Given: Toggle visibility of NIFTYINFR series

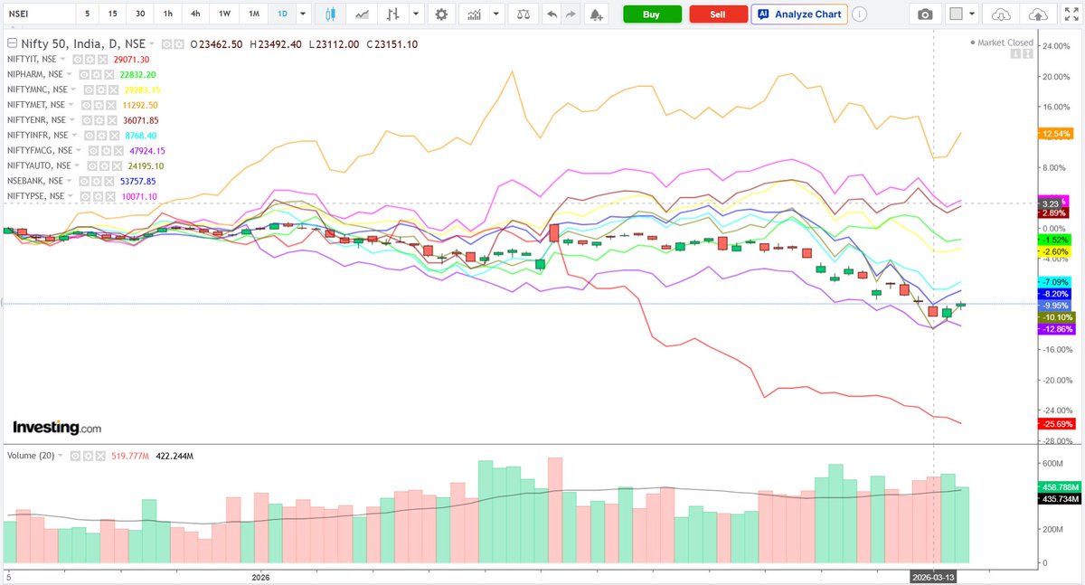Looking at the screenshot, I should [x=90, y=136].
